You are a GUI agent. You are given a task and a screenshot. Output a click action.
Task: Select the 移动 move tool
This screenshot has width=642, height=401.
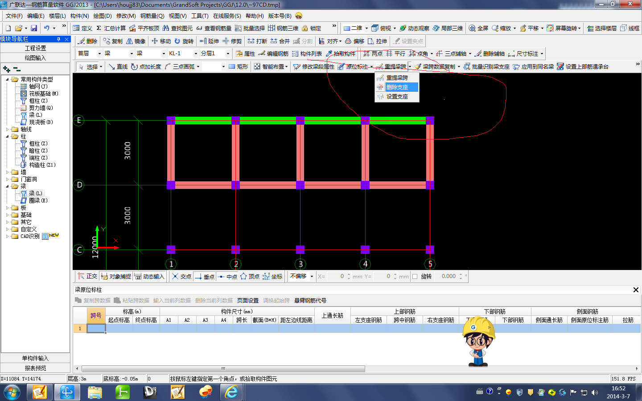[x=161, y=41]
